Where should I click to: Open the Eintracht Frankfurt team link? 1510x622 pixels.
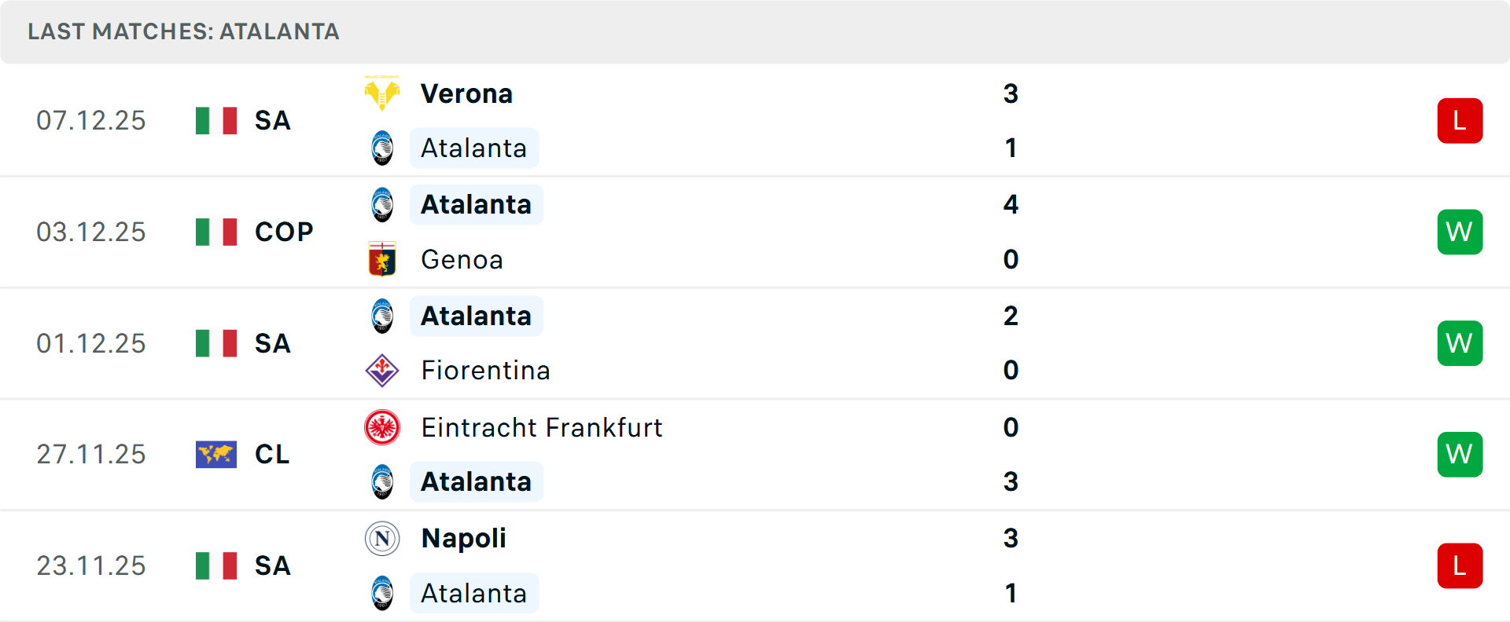point(541,427)
